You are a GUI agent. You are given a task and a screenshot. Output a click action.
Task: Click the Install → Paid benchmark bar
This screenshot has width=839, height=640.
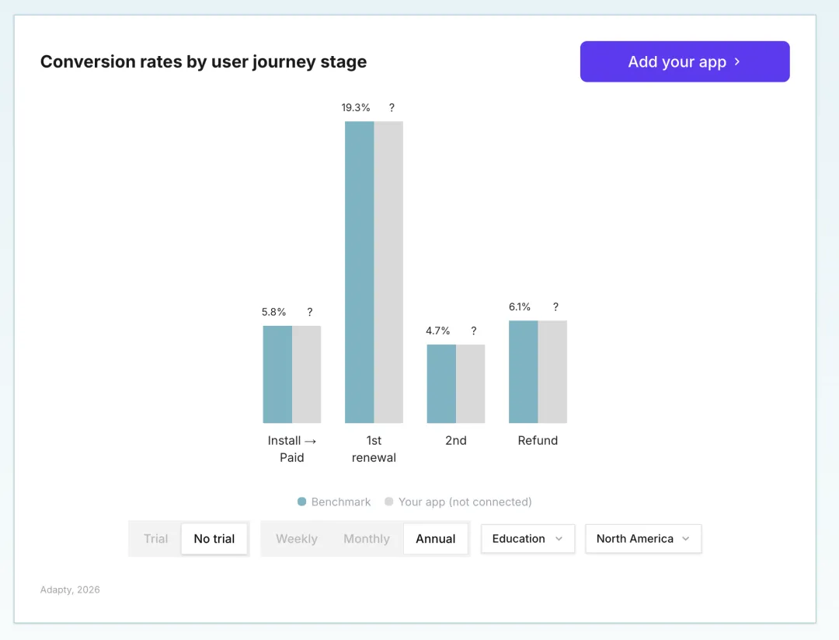point(277,374)
